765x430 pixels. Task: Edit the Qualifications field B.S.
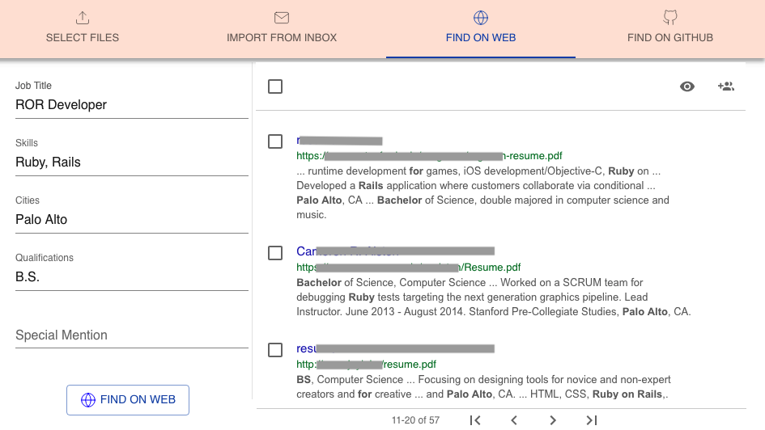tap(132, 277)
